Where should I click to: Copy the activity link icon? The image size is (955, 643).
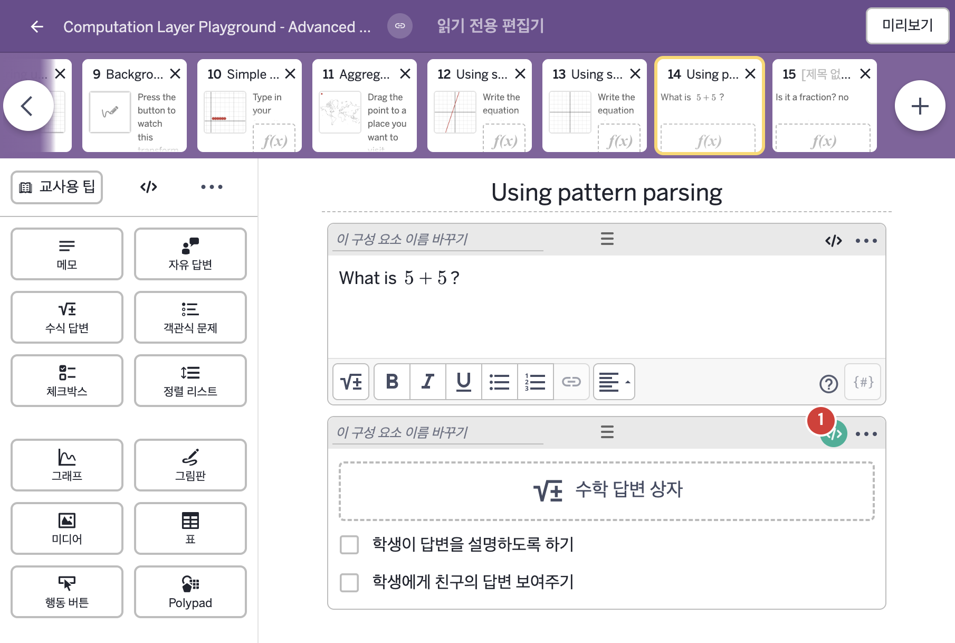coord(400,26)
